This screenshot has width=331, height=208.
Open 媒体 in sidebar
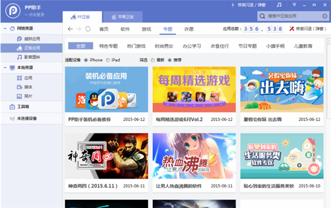pos(31,87)
